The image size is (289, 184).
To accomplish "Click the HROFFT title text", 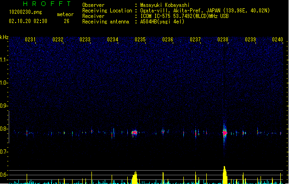I will [47, 4].
